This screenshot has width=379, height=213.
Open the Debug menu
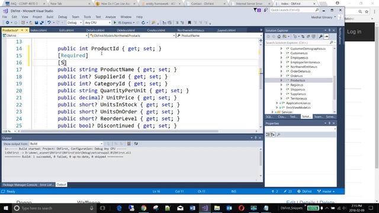[62, 17]
